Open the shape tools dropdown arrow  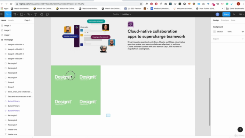[x=24, y=15]
